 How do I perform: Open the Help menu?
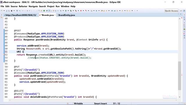point(73,6)
